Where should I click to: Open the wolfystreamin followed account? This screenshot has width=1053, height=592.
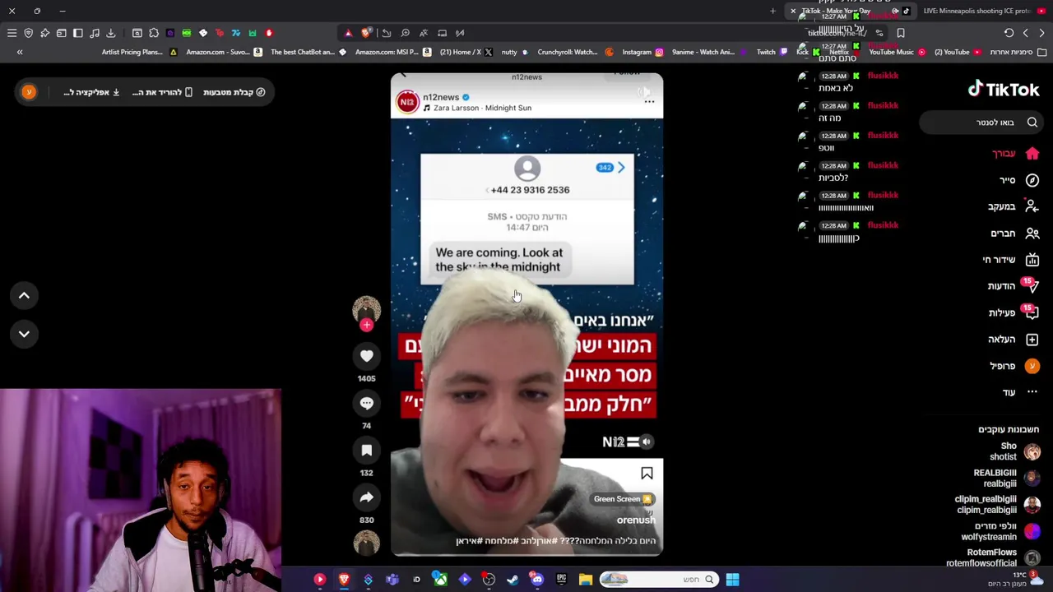coord(1001,531)
